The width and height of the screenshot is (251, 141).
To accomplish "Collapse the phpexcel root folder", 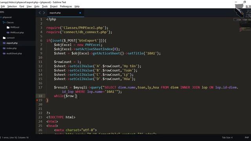I will click(7, 17).
